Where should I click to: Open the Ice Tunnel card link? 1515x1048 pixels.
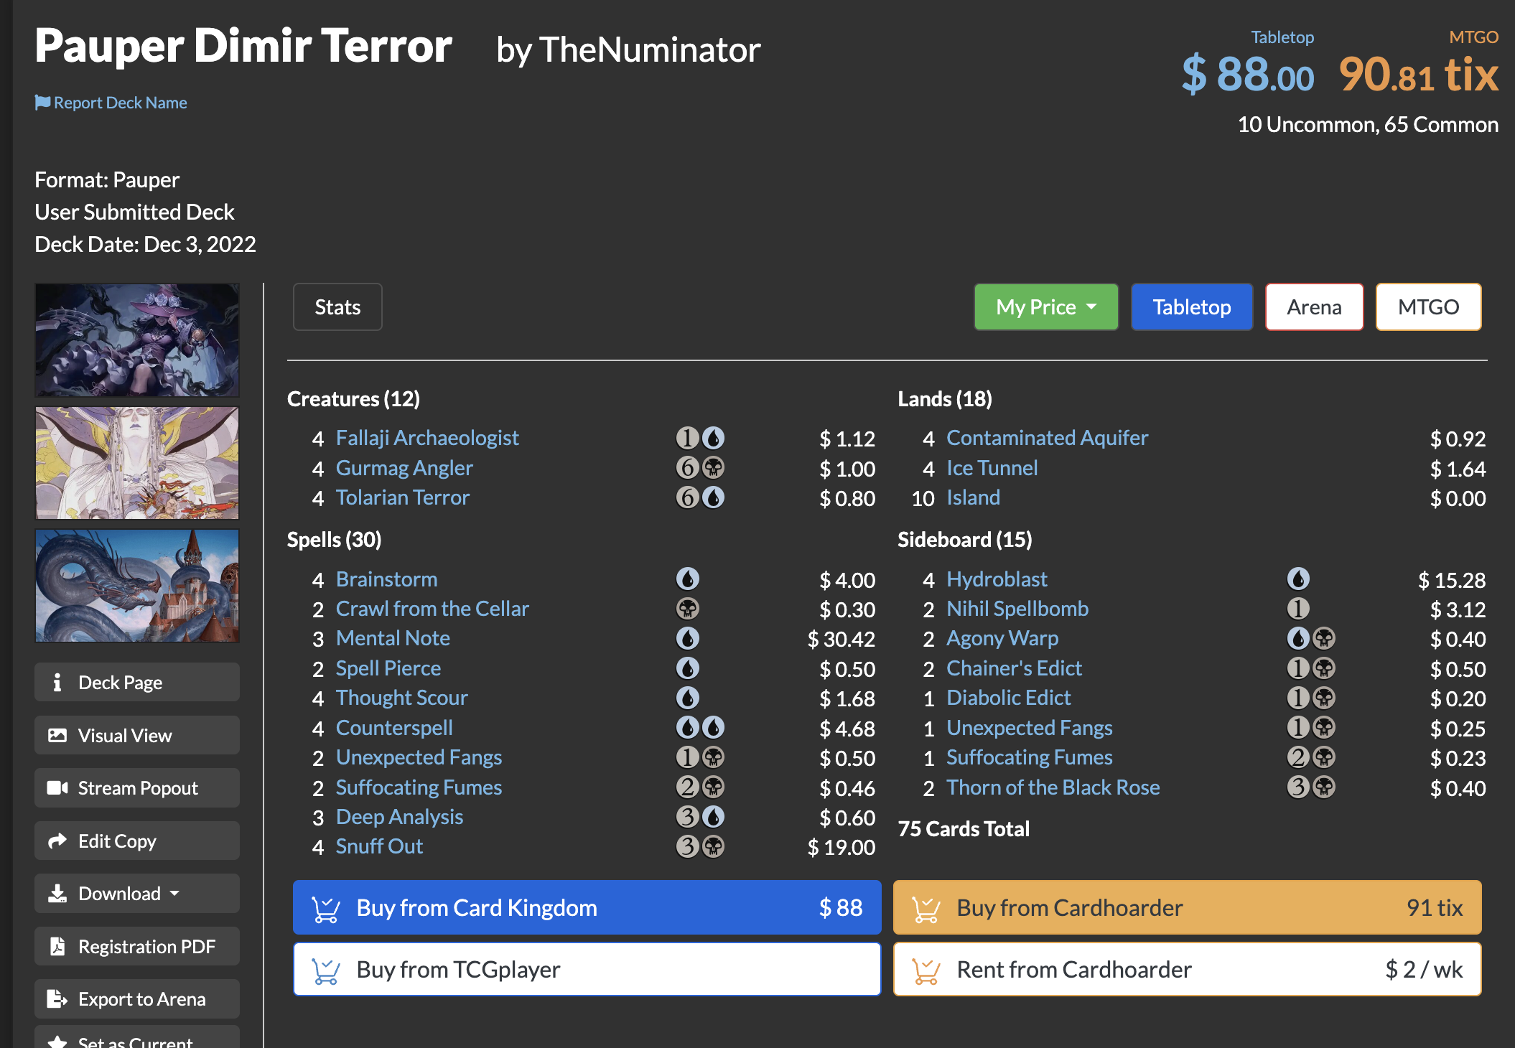click(x=992, y=468)
